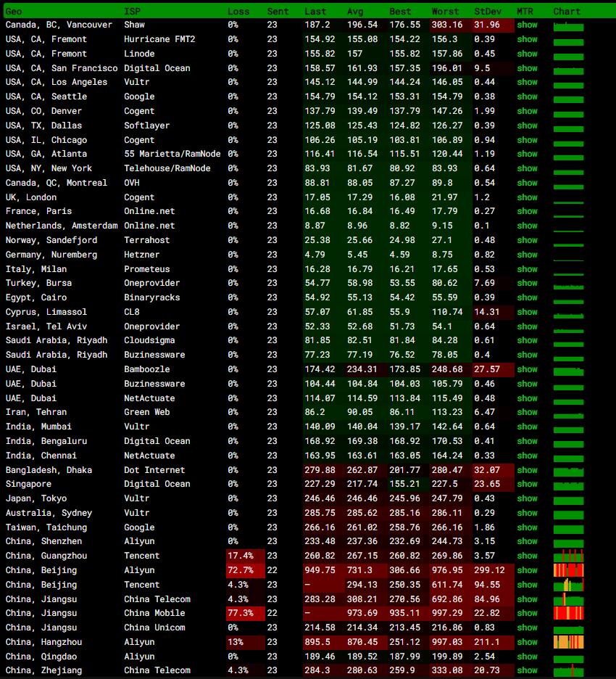Show MTR for Germany Nuremberg Hetzner
Screen dimensions: 616x679
pos(527,255)
